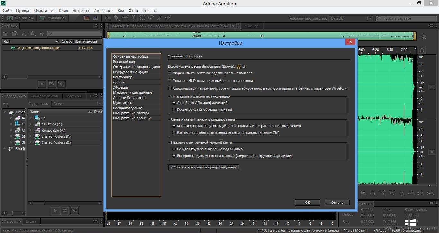Click trash icon in Файлы panel
This screenshot has width=439, height=233.
42,34
